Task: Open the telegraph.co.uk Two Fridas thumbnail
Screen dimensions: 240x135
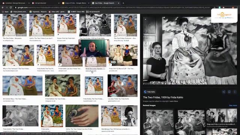Action: [x=63, y=85]
